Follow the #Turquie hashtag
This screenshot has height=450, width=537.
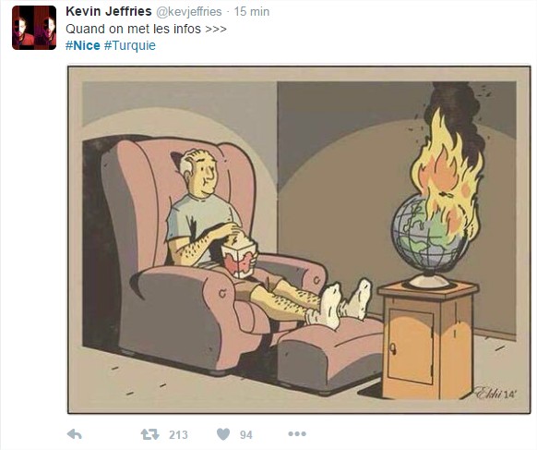130,45
